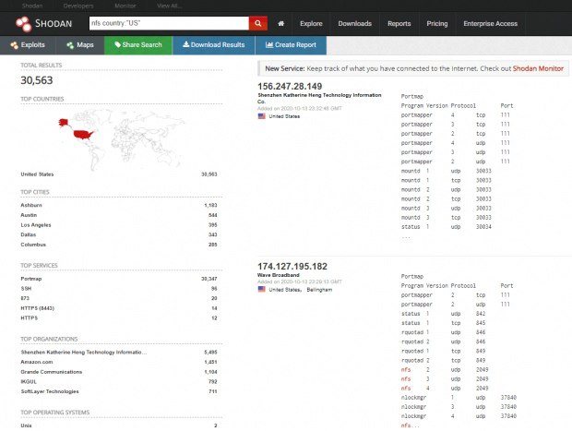
Task: Open the top Developers link
Action: click(78, 6)
